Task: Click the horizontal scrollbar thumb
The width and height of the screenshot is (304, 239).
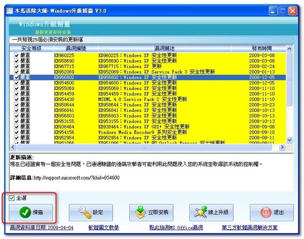Action: click(144, 147)
